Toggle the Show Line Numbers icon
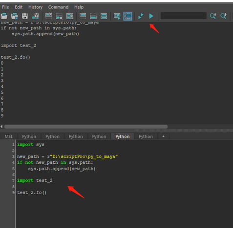This screenshot has width=233, height=228. click(127, 16)
